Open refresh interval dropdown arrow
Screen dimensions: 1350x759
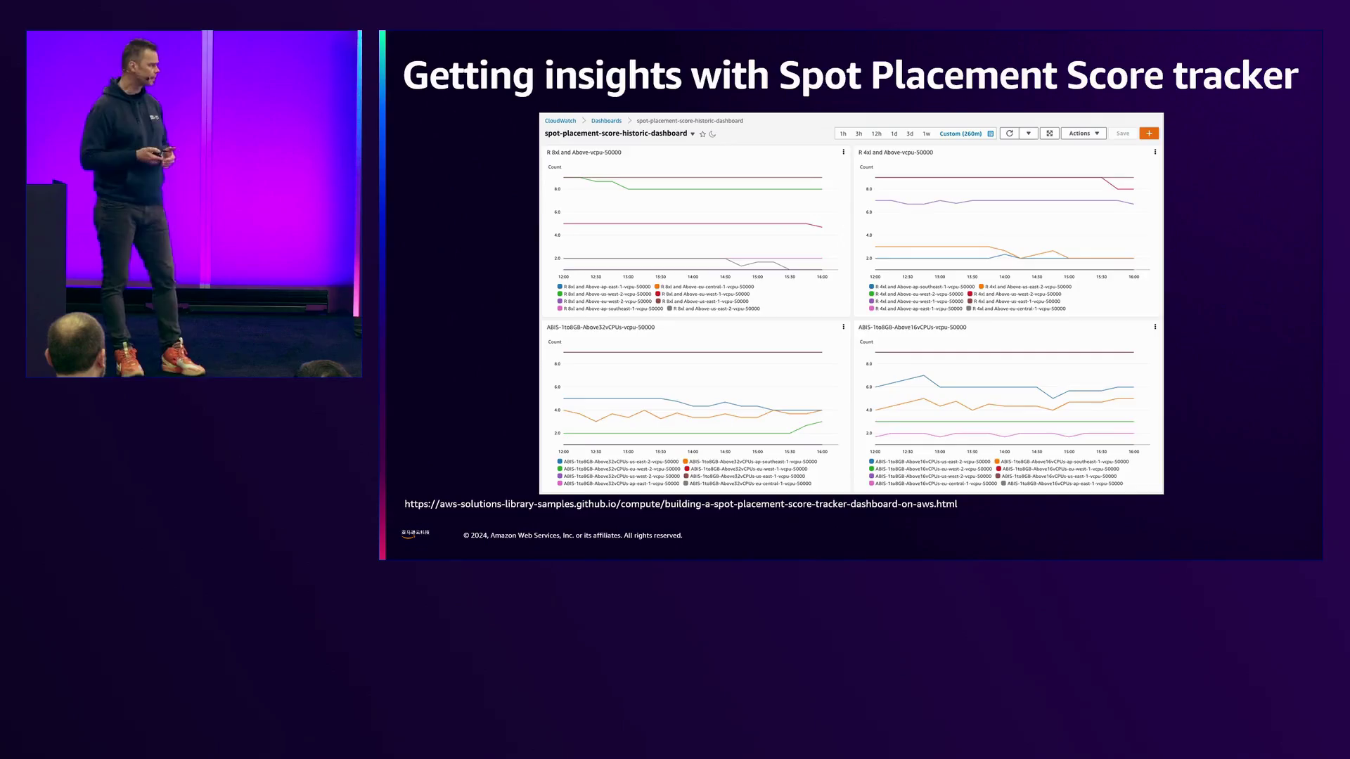pyautogui.click(x=1029, y=134)
